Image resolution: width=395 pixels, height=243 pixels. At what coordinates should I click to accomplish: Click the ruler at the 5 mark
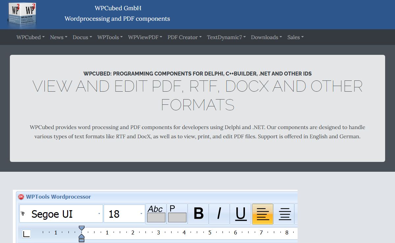coord(210,233)
